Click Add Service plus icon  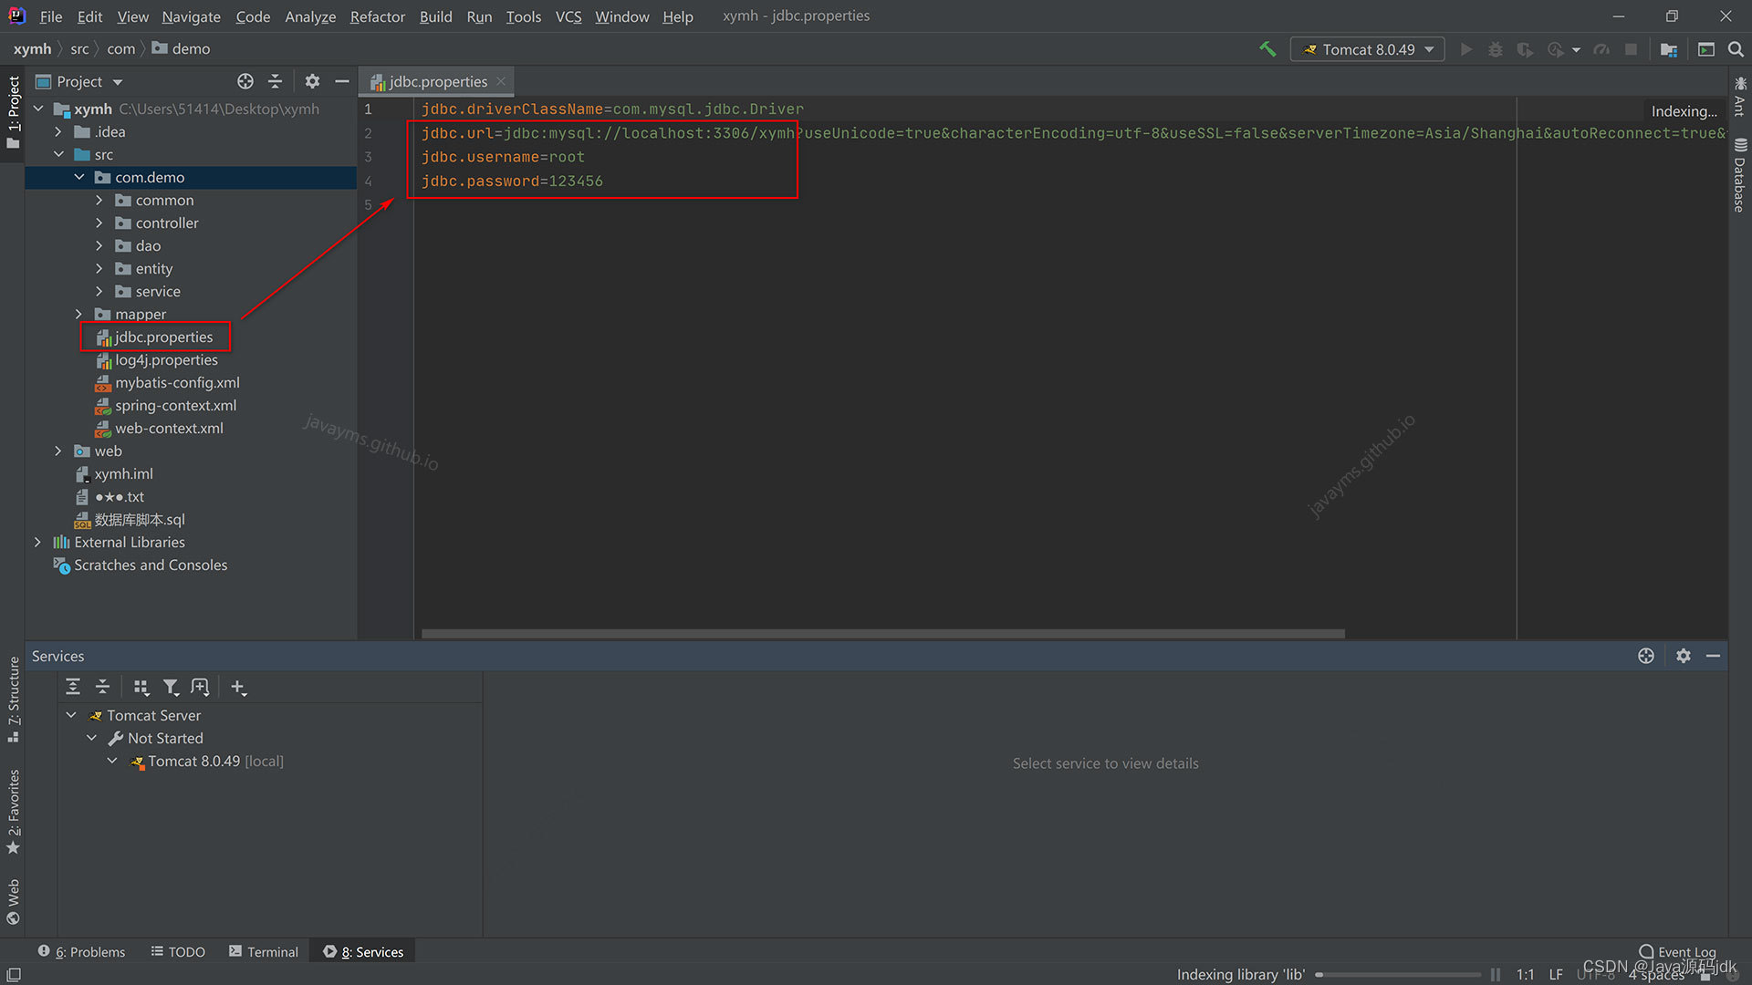coord(238,687)
